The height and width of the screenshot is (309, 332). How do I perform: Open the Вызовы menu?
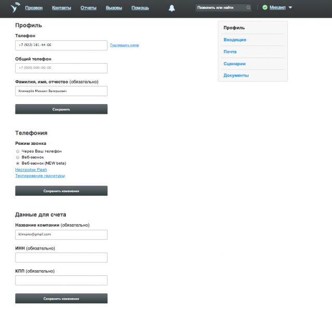[x=114, y=8]
